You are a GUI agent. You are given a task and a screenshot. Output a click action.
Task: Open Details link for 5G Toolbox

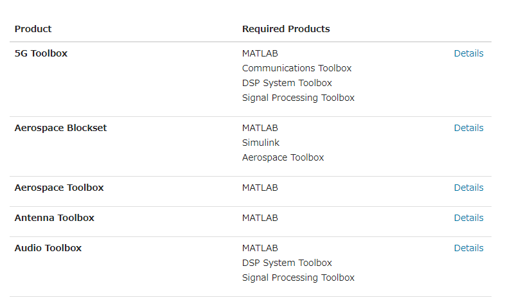point(468,53)
